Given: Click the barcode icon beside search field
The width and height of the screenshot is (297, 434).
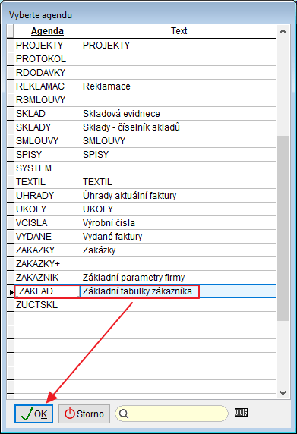Looking at the screenshot, I should 241,413.
